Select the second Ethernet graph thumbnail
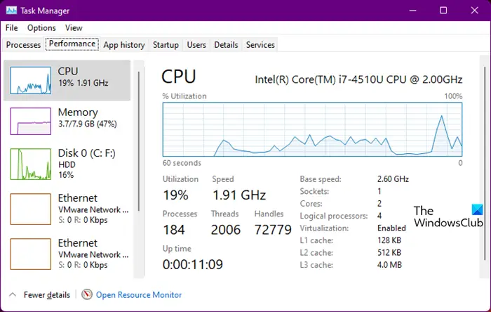The image size is (491, 312). tap(31, 254)
